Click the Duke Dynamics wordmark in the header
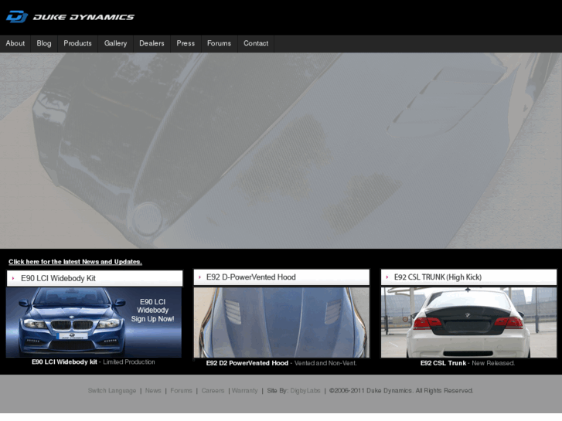 (83, 17)
